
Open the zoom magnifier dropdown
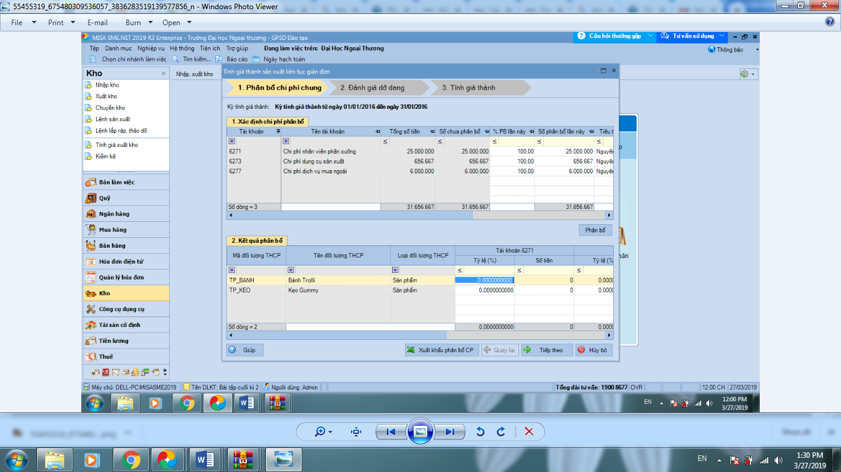tap(323, 431)
